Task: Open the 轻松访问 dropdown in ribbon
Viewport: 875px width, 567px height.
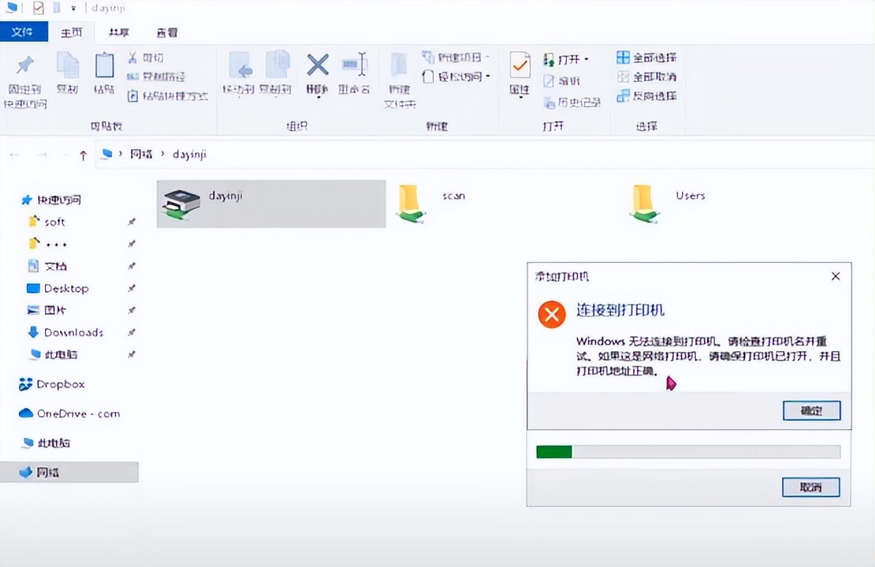Action: click(456, 77)
